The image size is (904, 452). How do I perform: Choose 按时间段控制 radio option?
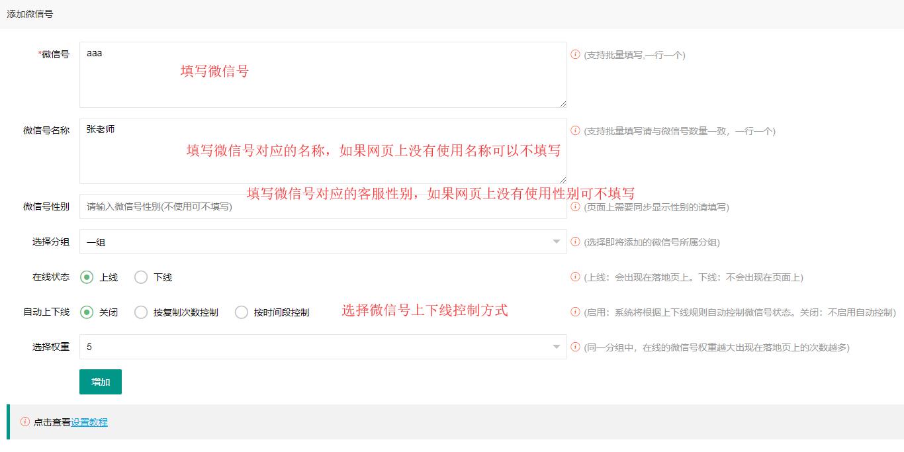click(242, 312)
